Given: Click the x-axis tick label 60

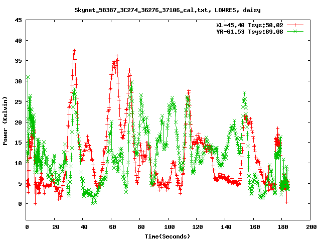Looking at the screenshot, I should coord(112,227).
